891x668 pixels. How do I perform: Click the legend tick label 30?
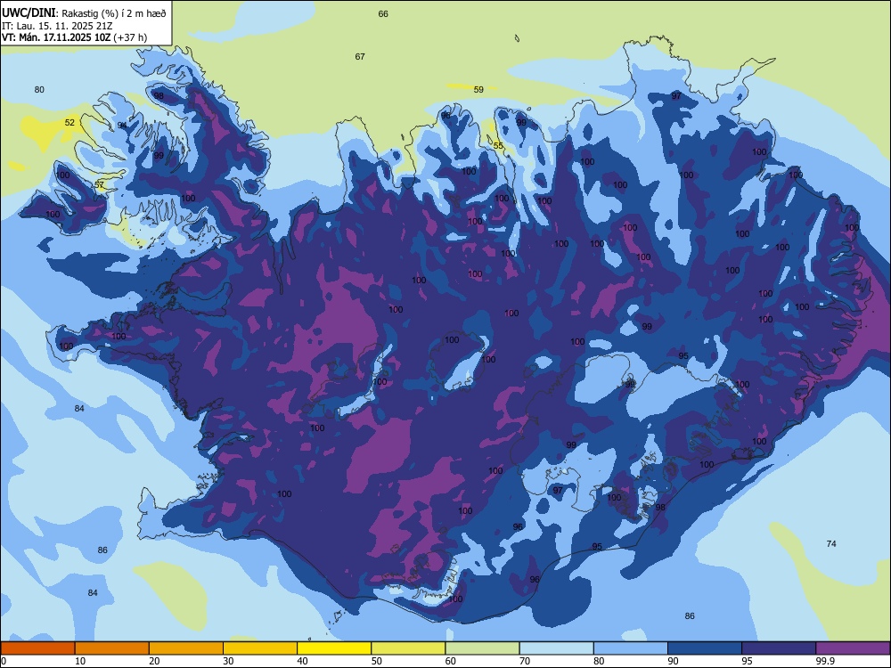pos(228,661)
